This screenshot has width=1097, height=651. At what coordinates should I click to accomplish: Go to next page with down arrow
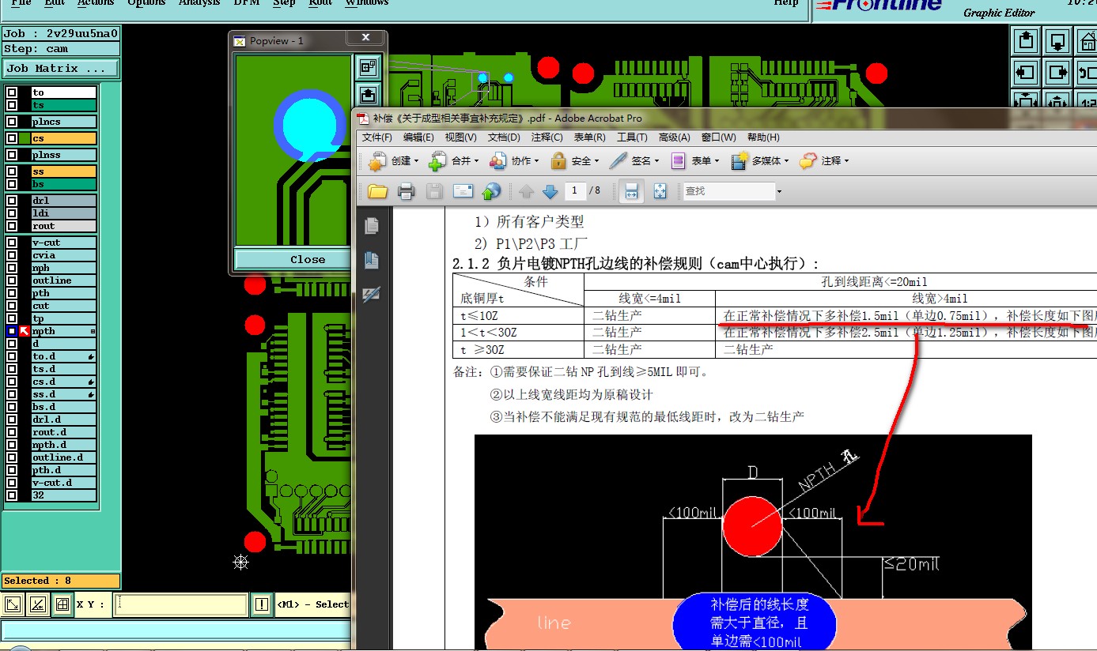point(550,191)
